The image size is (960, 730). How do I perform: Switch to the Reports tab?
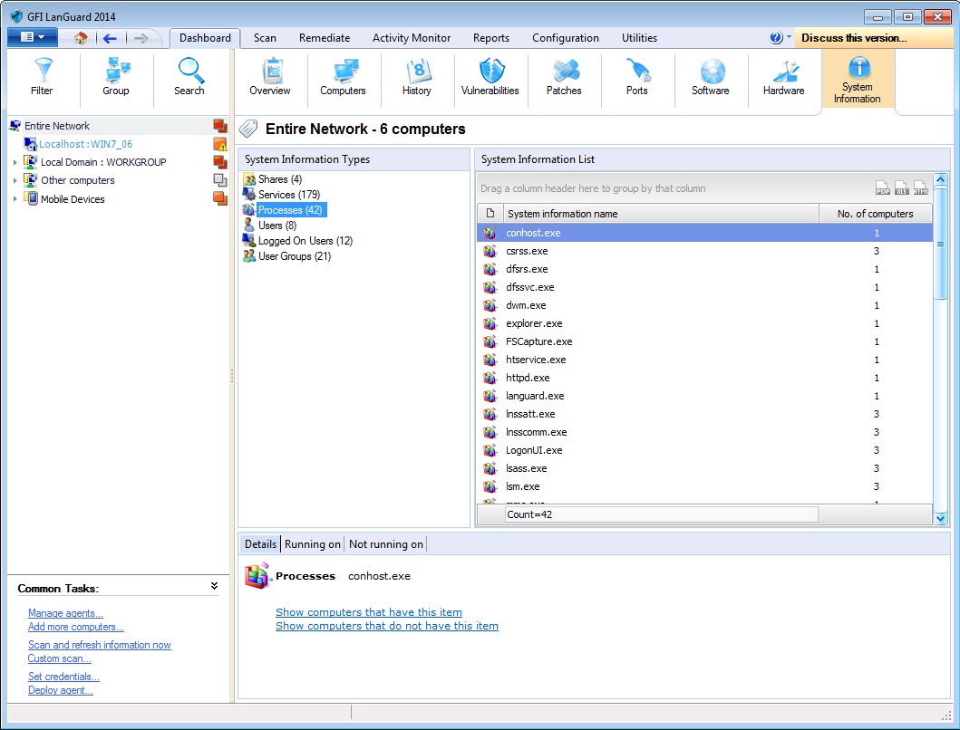coord(491,38)
